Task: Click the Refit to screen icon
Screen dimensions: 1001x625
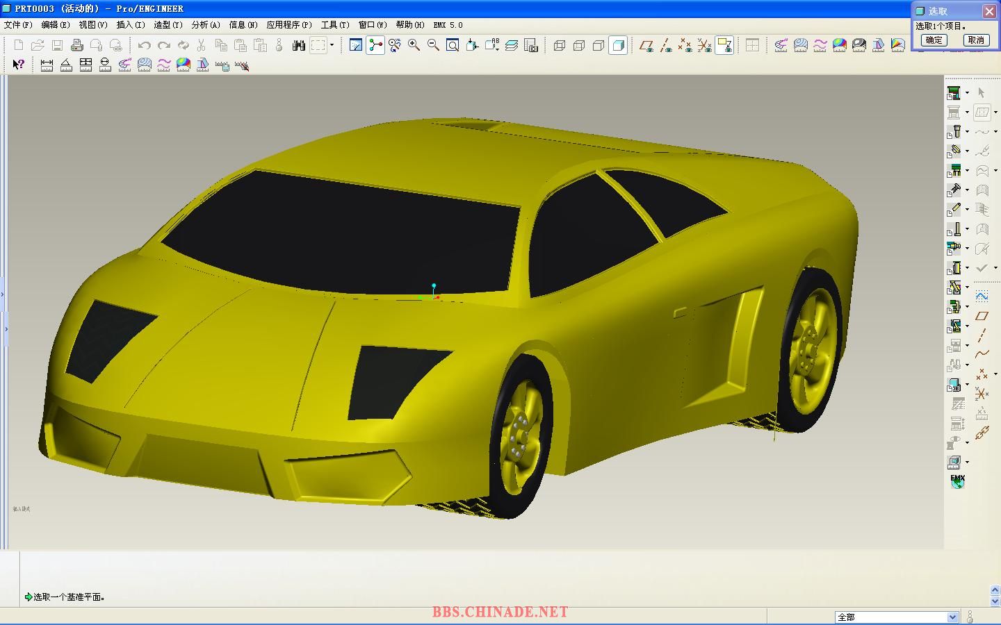Action: (x=453, y=45)
